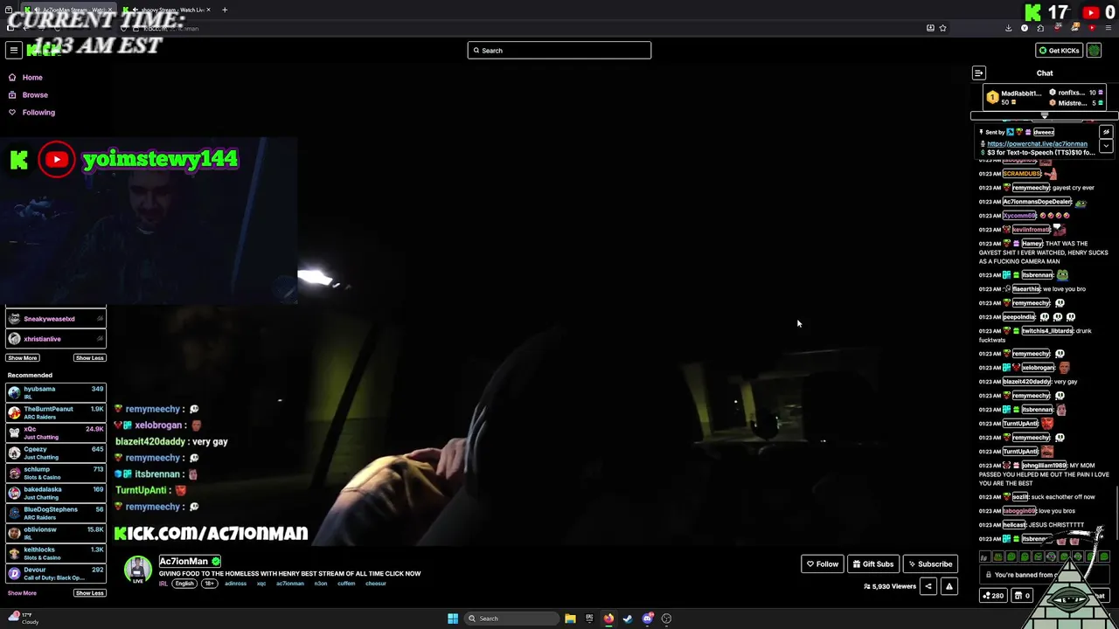The height and width of the screenshot is (629, 1119).
Task: Open the weather widget on taskbar
Action: pyautogui.click(x=24, y=619)
